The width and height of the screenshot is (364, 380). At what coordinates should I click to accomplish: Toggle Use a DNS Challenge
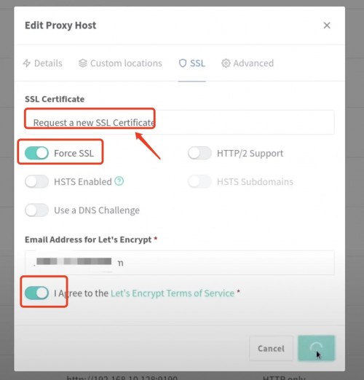tap(36, 210)
